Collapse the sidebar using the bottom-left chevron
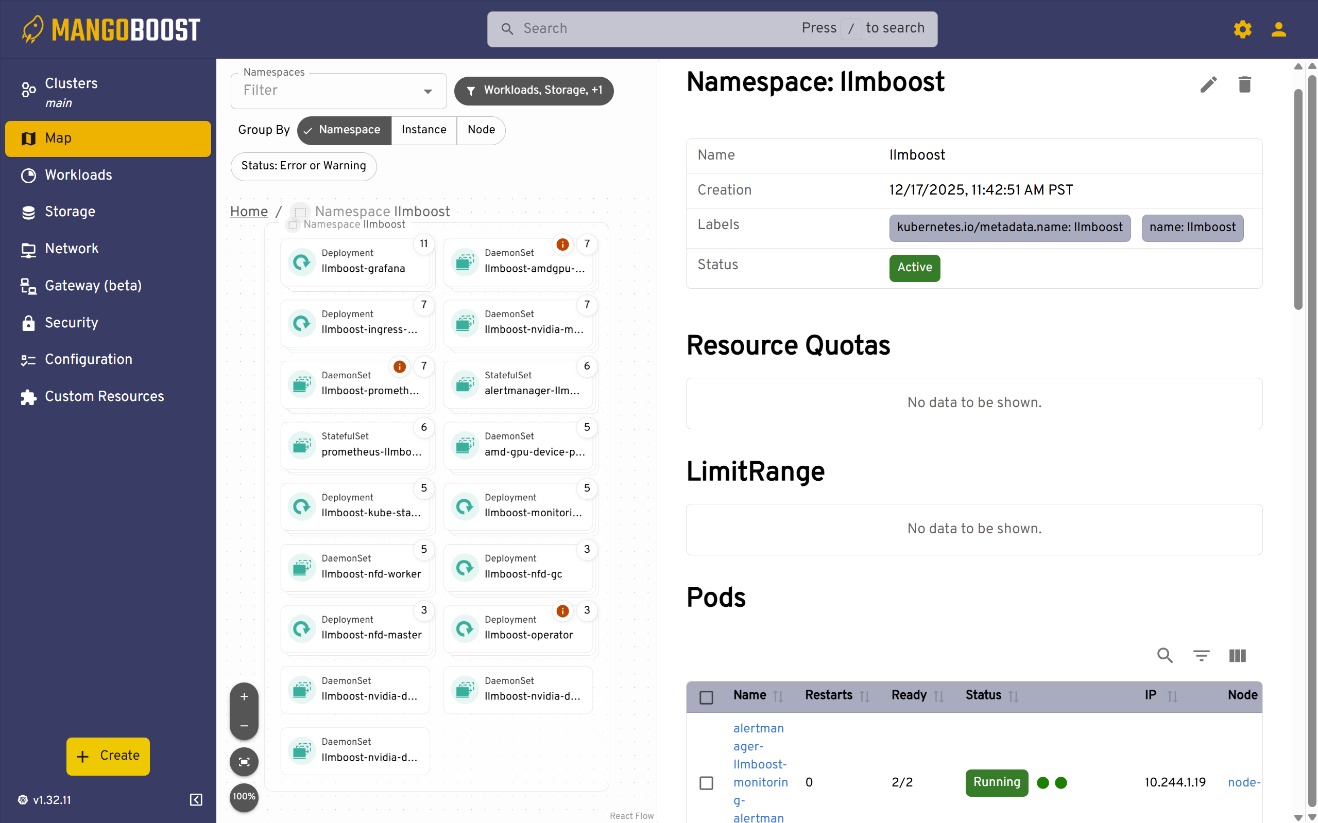The image size is (1318, 823). pos(196,800)
